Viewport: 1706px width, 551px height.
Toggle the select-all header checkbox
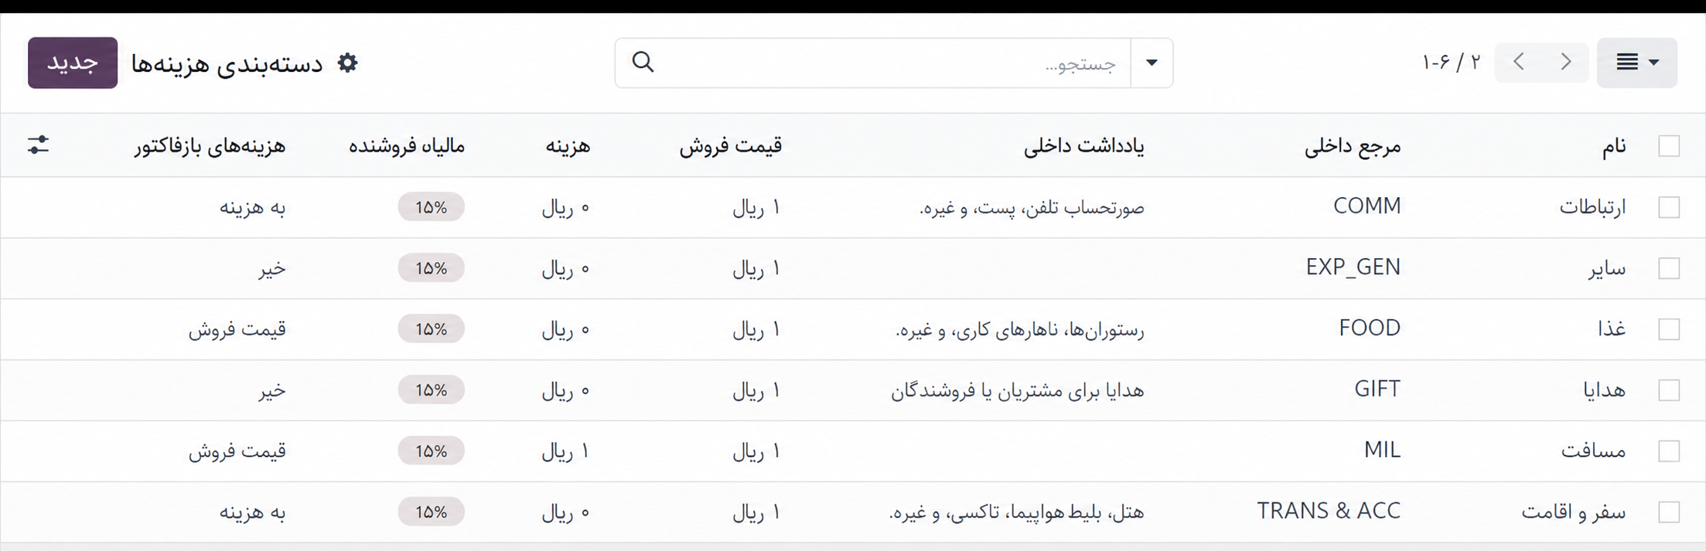pyautogui.click(x=1669, y=145)
